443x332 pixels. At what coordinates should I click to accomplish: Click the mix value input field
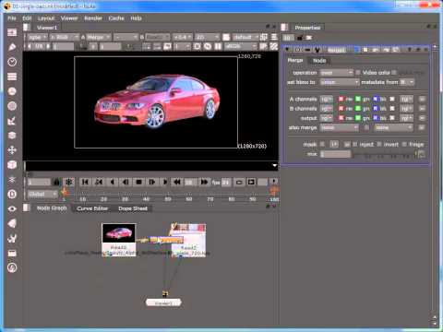[x=335, y=154]
